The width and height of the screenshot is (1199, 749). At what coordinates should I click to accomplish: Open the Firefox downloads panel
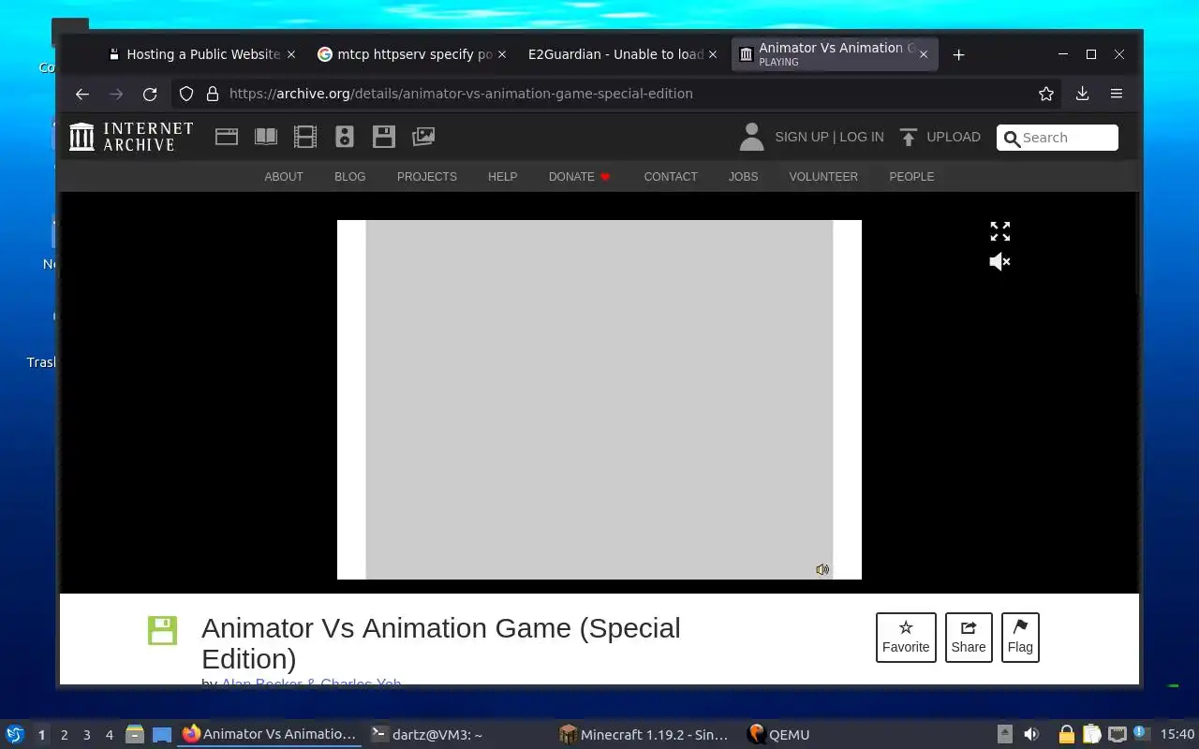click(x=1082, y=94)
